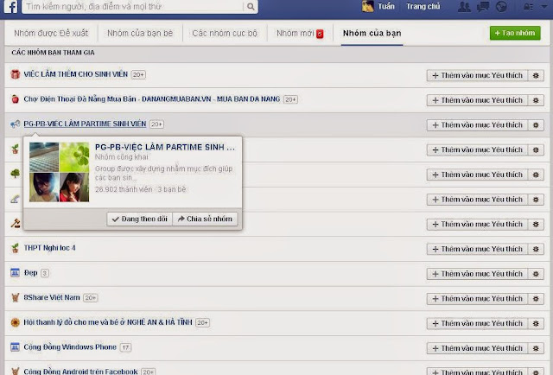
Task: Add 8Share Việt Nam to Yêu thích
Action: coord(477,299)
